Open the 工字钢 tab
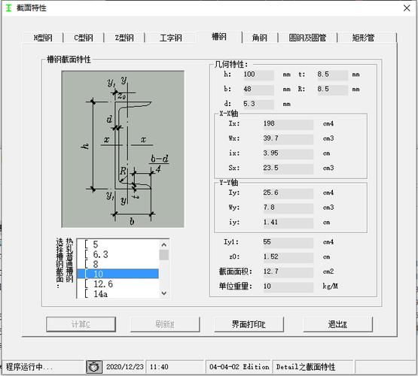The height and width of the screenshot is (376, 418). pos(171,38)
